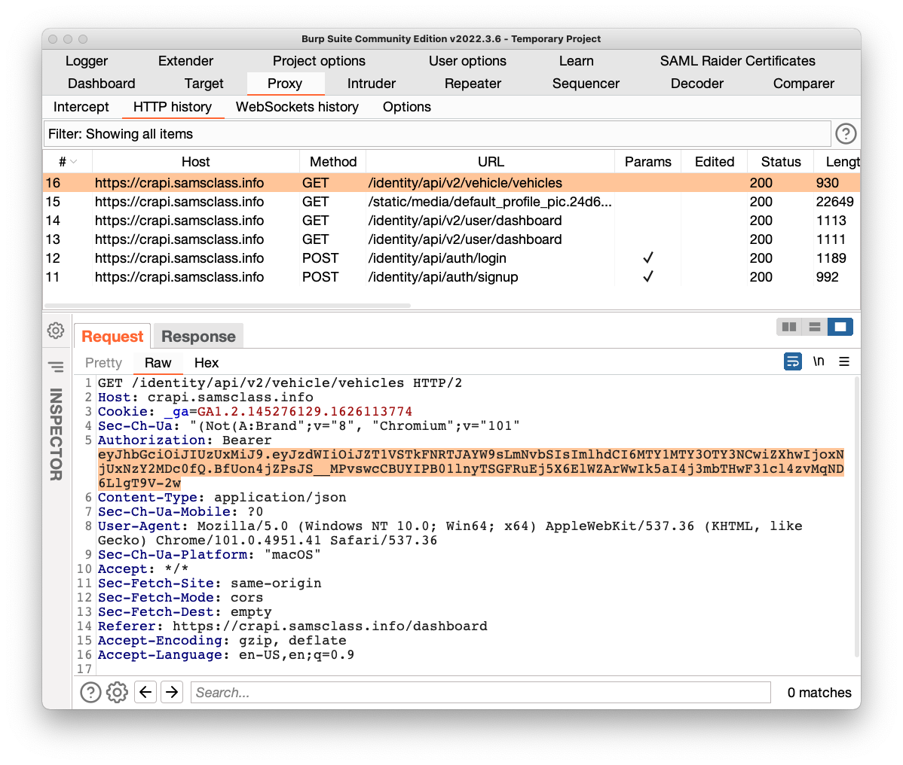Select the combined tabbed view layout icon
Viewport: 903px width, 765px height.
tap(840, 327)
